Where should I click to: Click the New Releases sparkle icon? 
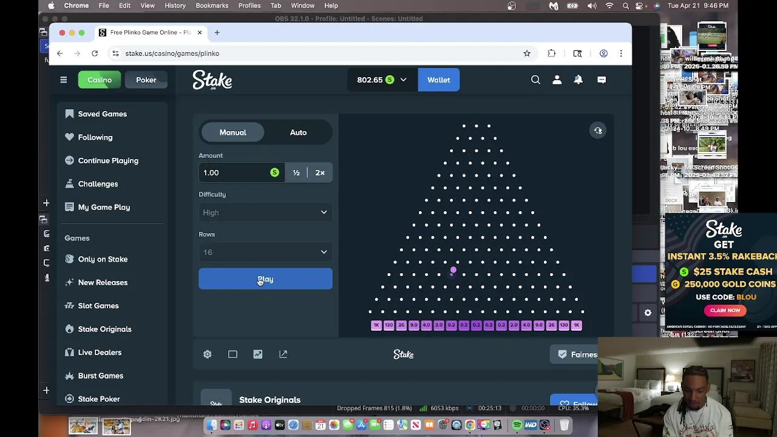coord(69,282)
